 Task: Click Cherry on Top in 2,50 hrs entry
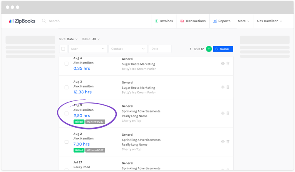(131, 121)
